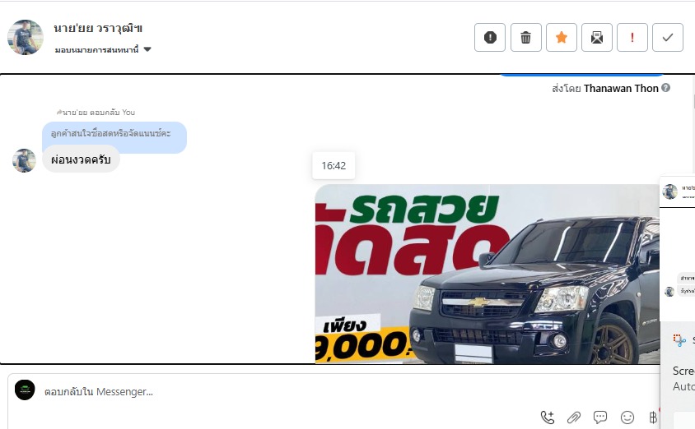This screenshot has height=429, width=695.
Task: Click the phone call request icon
Action: point(548,417)
